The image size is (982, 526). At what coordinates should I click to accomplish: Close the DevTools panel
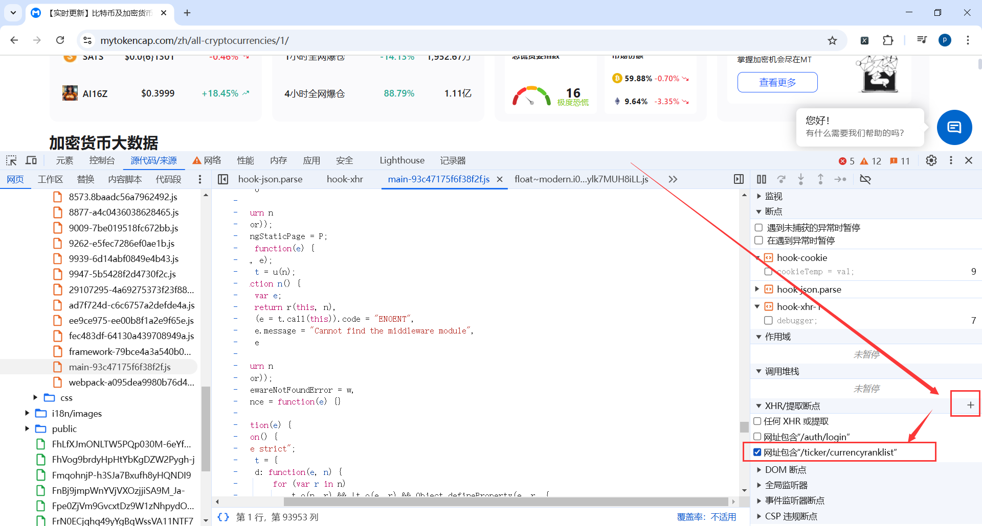969,160
